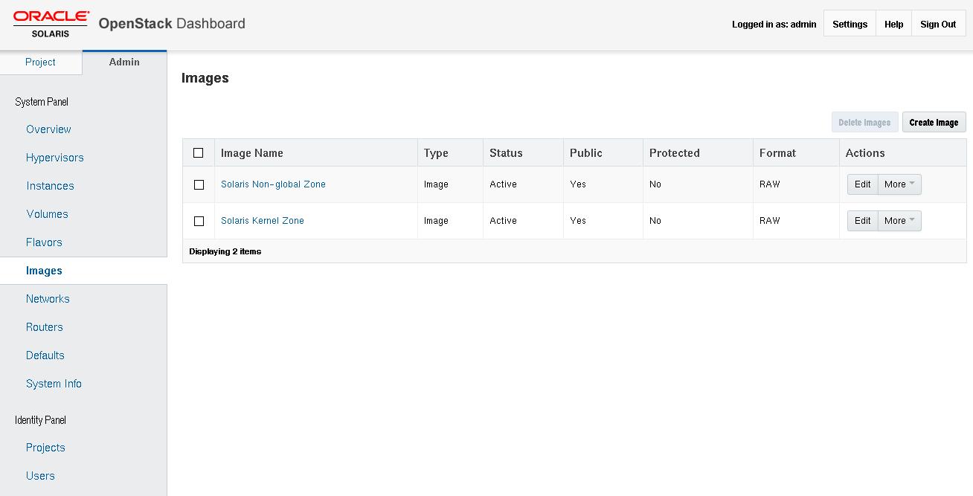
Task: Edit the Solaris Non-global Zone image
Action: 862,184
